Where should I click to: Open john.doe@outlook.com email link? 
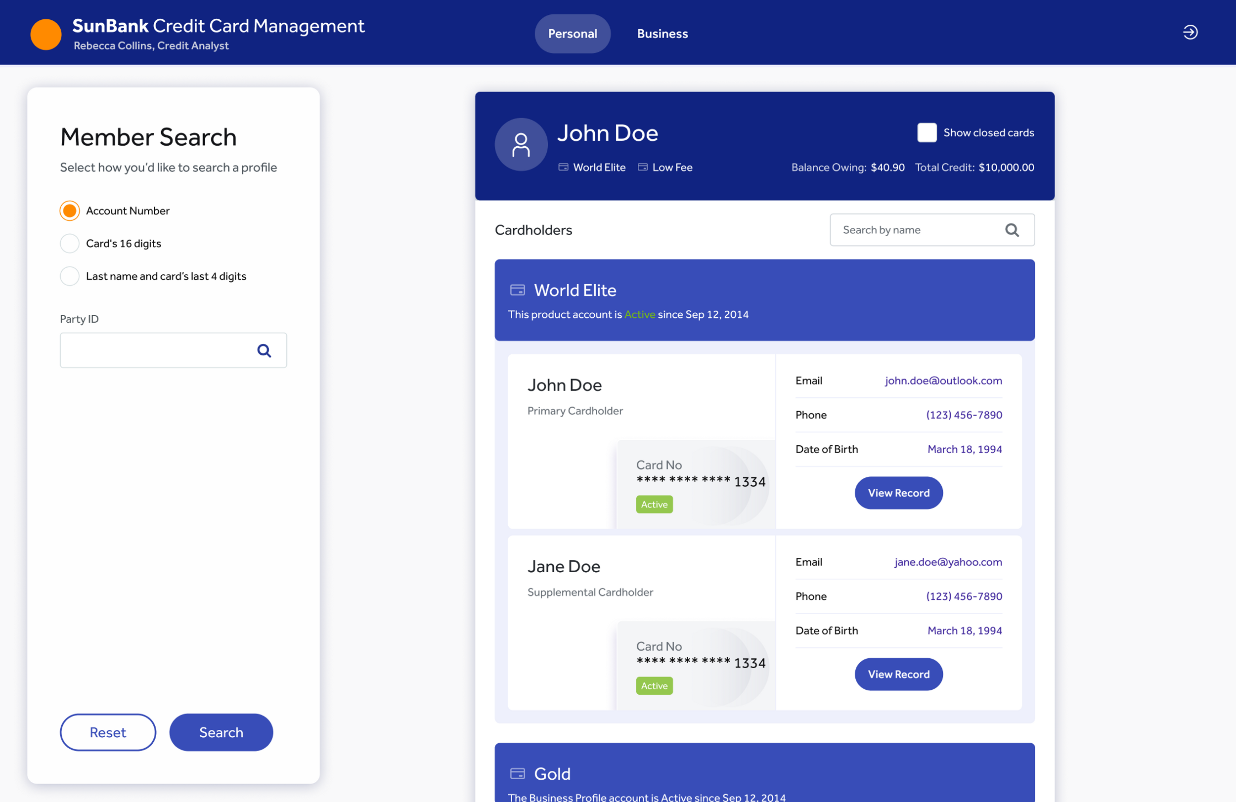click(x=943, y=380)
